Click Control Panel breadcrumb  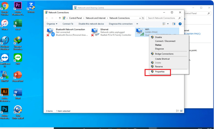point(75,18)
